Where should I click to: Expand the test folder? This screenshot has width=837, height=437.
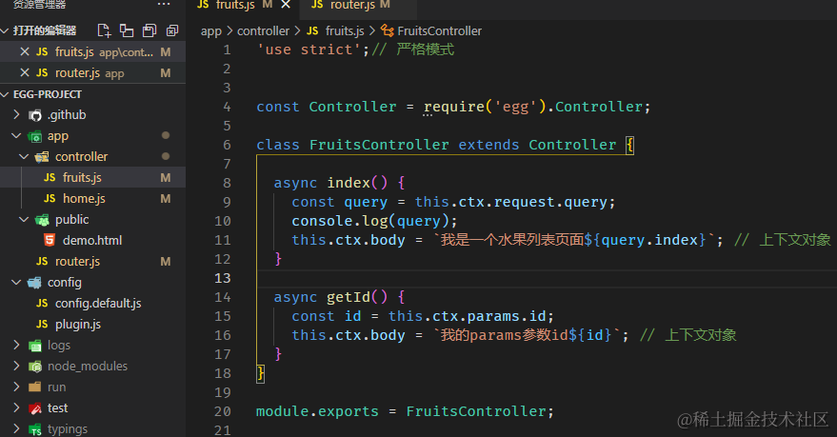[16, 407]
